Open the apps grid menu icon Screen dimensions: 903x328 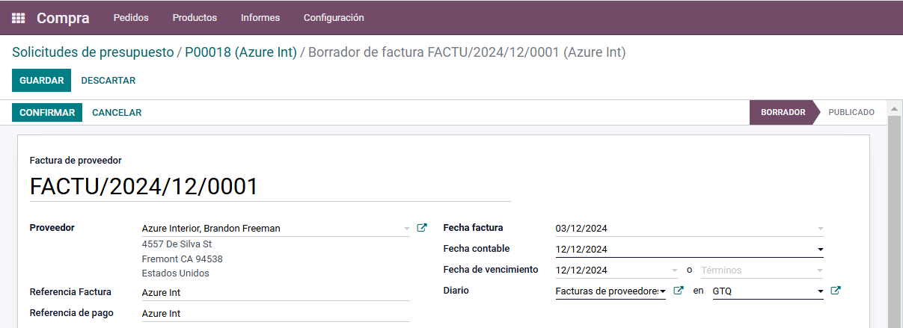[19, 18]
